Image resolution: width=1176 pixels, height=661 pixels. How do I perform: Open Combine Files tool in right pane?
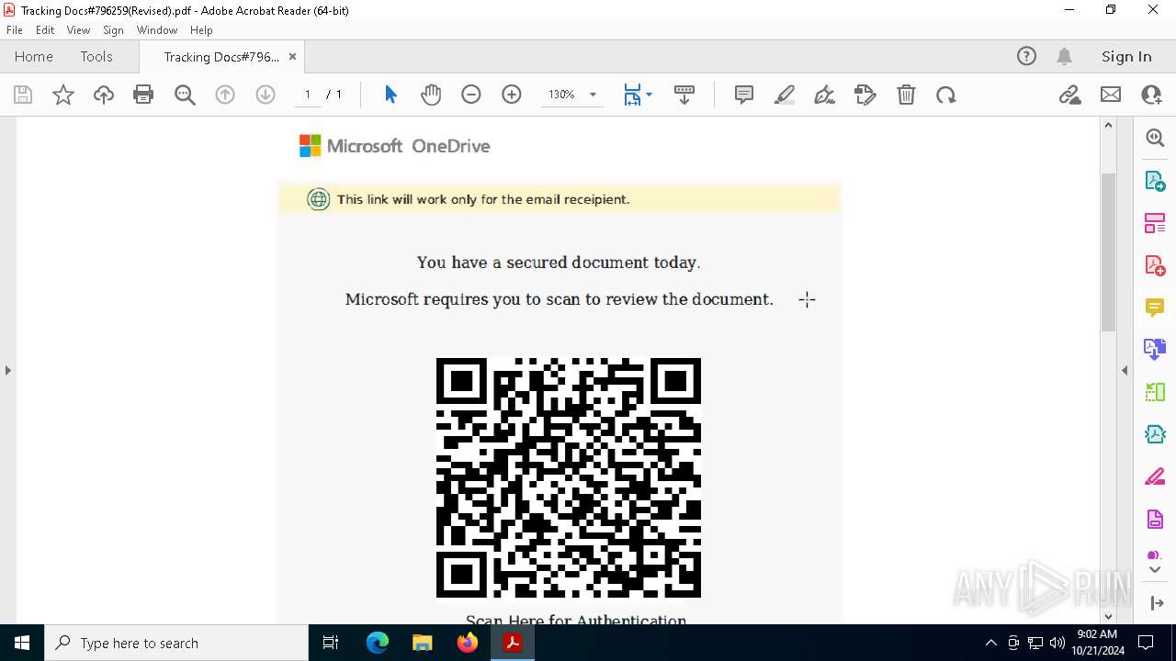(1155, 350)
